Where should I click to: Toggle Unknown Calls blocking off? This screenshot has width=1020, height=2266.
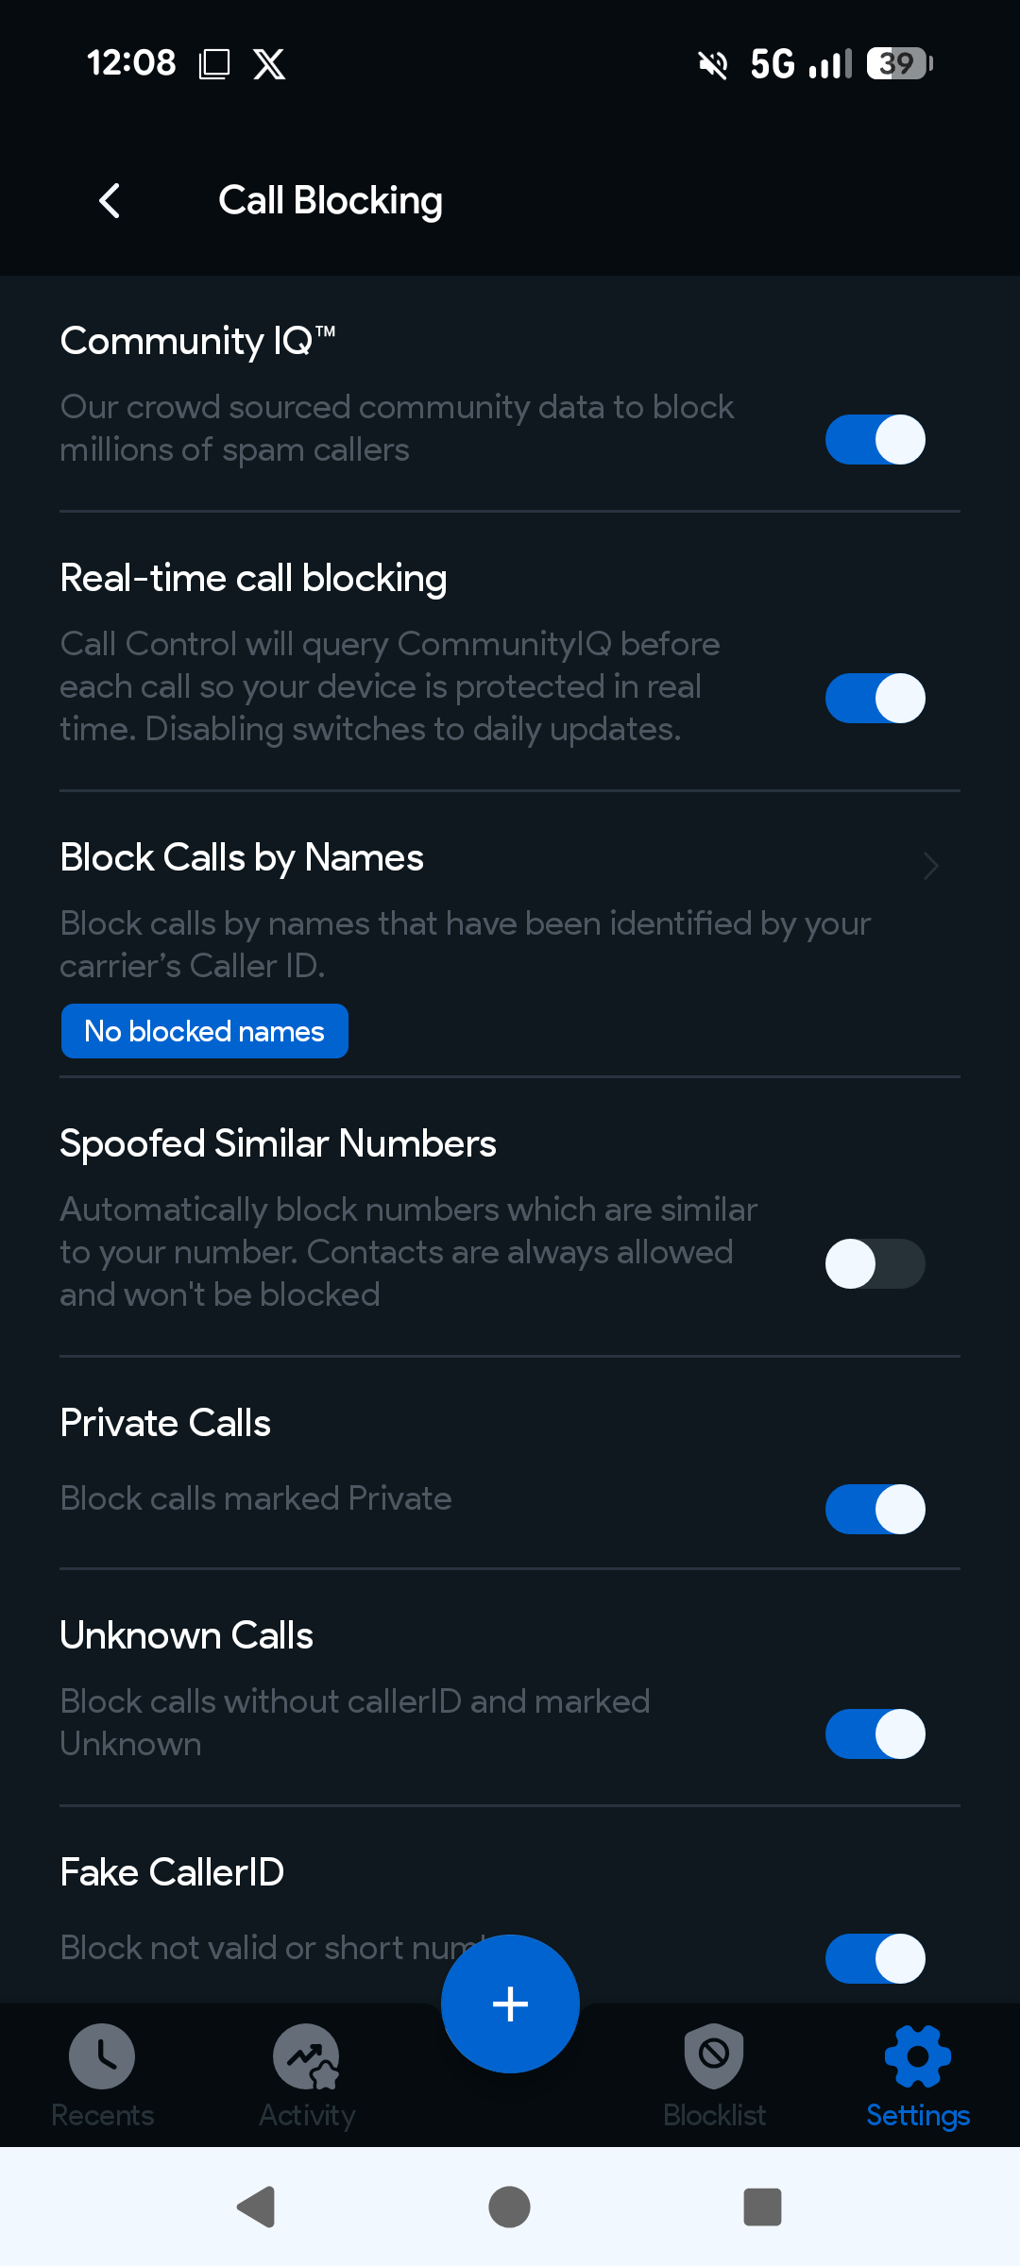click(875, 1733)
